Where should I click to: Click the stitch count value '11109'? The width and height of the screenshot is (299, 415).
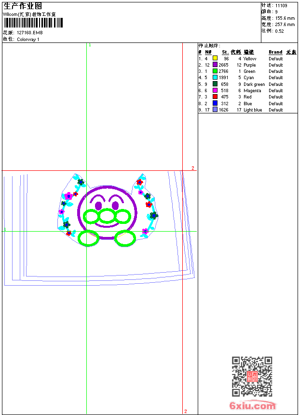point(281,6)
